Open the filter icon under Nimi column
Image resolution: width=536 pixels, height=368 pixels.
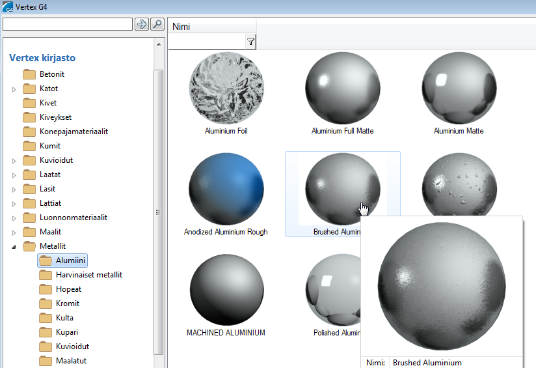click(x=250, y=42)
